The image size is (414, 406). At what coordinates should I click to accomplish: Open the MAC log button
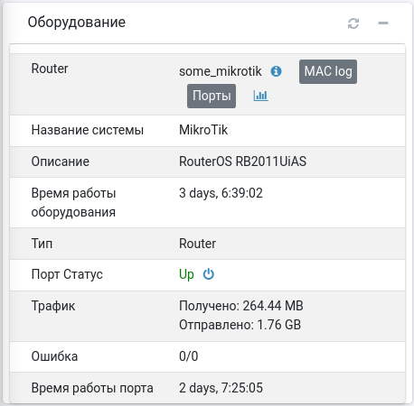[328, 71]
